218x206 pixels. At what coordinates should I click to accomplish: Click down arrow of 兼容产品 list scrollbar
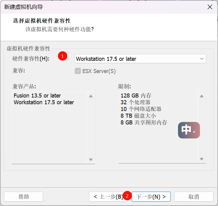(91, 160)
